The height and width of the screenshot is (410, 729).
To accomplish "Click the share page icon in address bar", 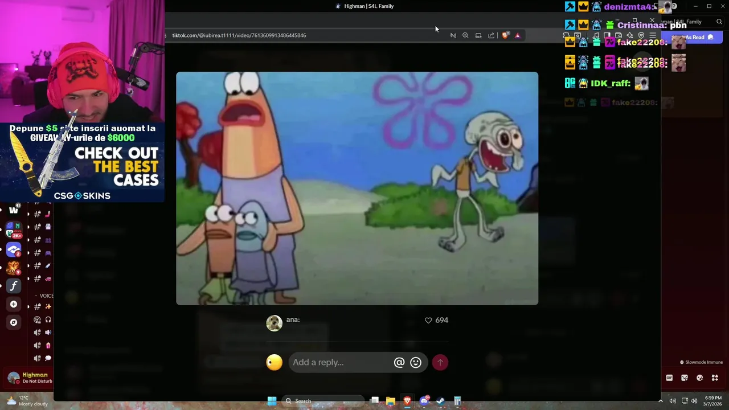I will pos(491,35).
